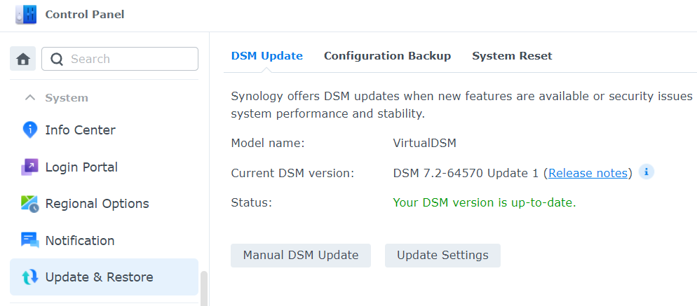Click the Update & Restore arrows icon
This screenshot has width=697, height=306.
click(29, 277)
